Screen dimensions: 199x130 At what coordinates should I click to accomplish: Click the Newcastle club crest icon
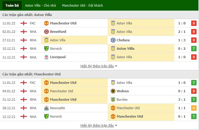pyautogui.click(x=46, y=108)
